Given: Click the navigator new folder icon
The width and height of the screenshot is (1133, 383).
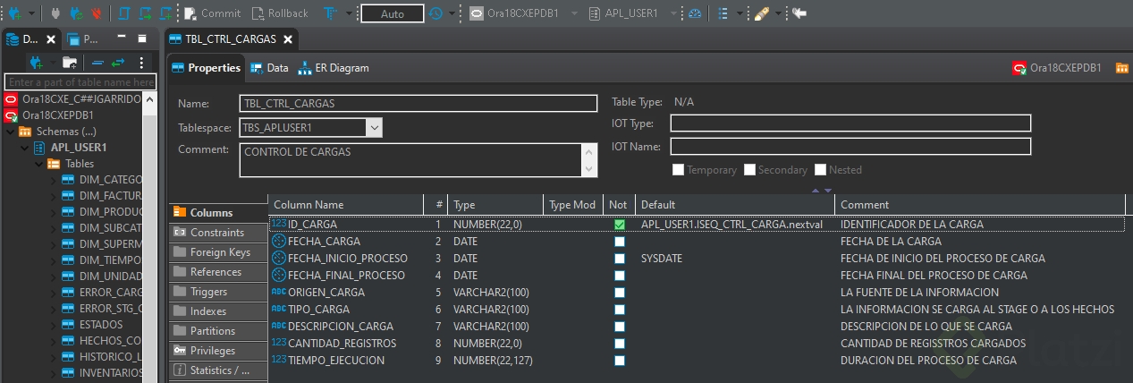Looking at the screenshot, I should [69, 63].
